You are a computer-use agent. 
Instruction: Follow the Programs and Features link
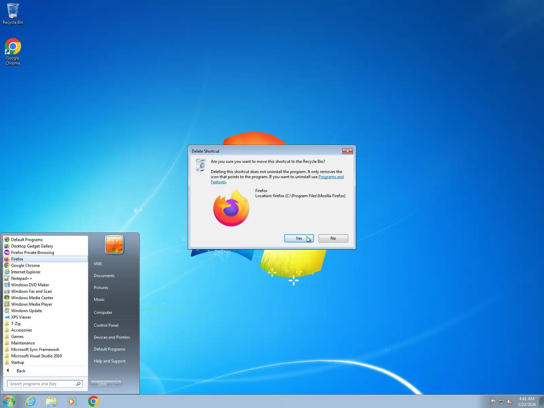pyautogui.click(x=331, y=177)
